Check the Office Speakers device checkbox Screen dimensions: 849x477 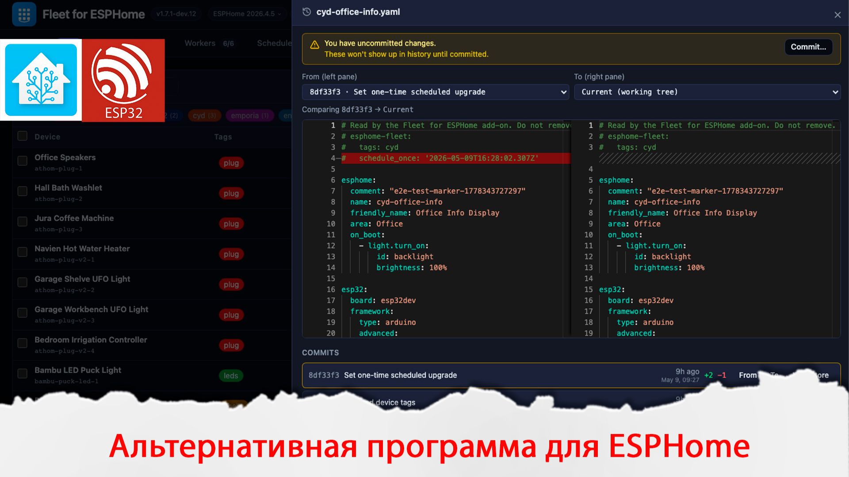point(22,161)
